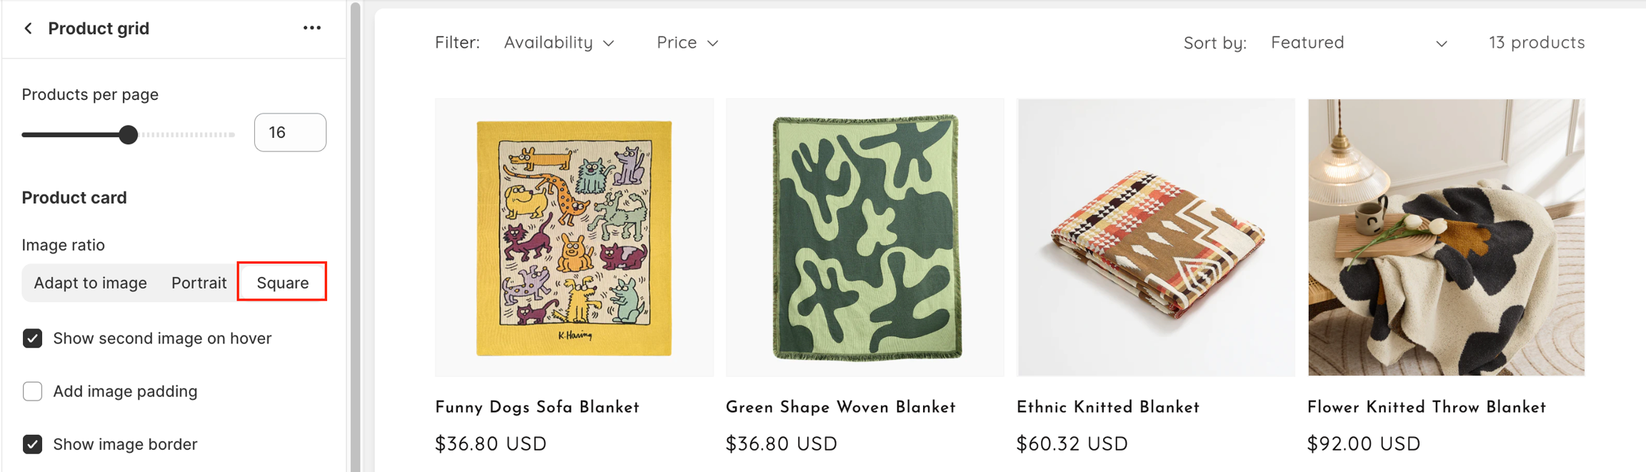Select the Square image ratio

[x=282, y=283]
